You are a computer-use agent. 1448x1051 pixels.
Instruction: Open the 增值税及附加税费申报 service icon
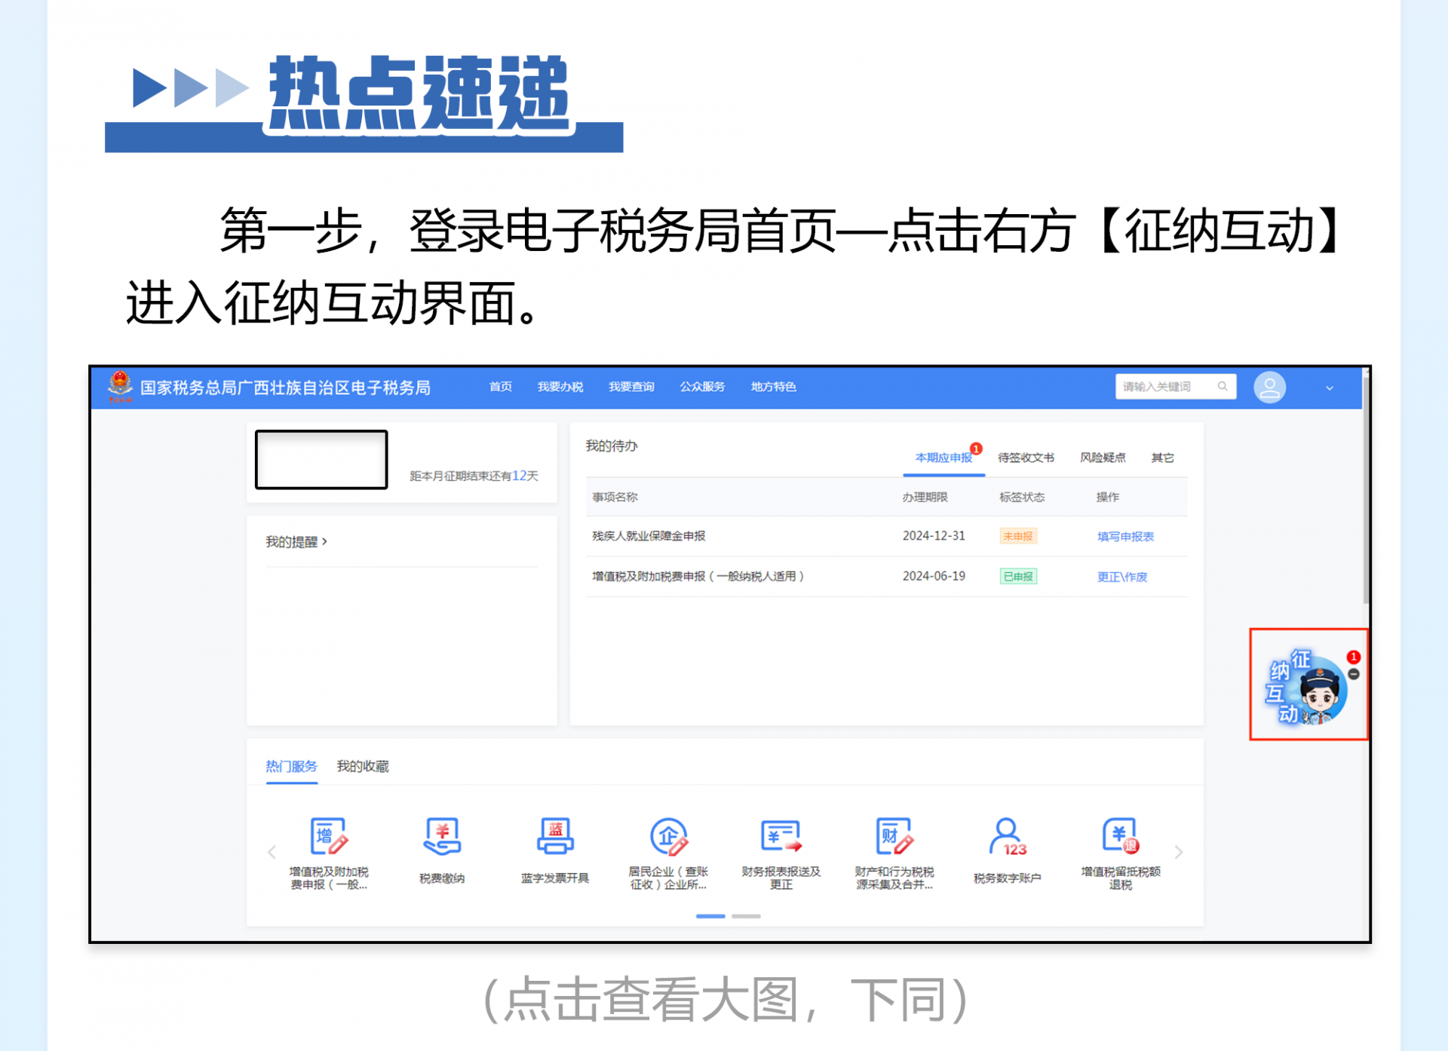329,837
